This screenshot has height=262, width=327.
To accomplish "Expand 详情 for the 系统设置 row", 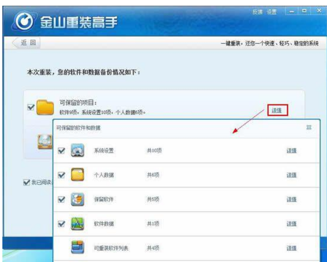I will (291, 151).
